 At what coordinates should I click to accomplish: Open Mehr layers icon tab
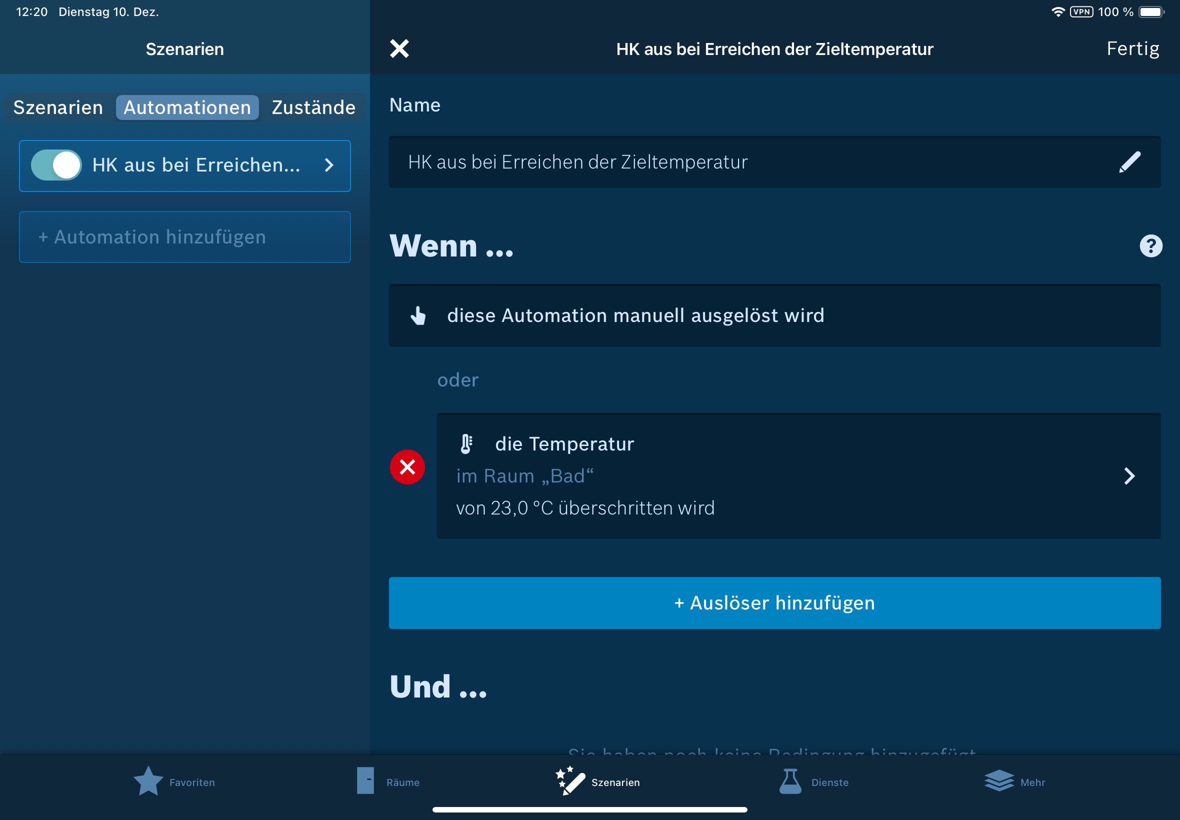click(x=998, y=781)
